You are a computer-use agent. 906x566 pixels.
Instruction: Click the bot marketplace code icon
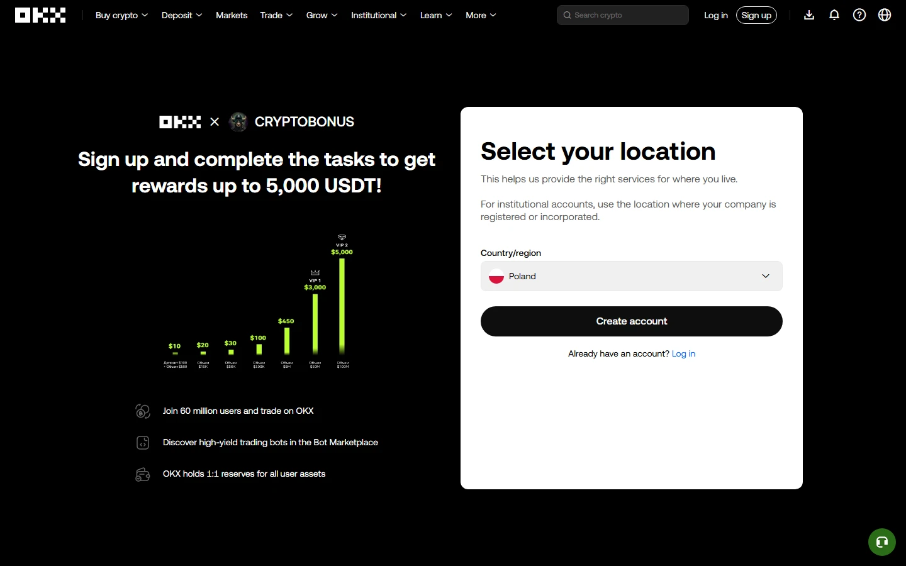click(143, 443)
